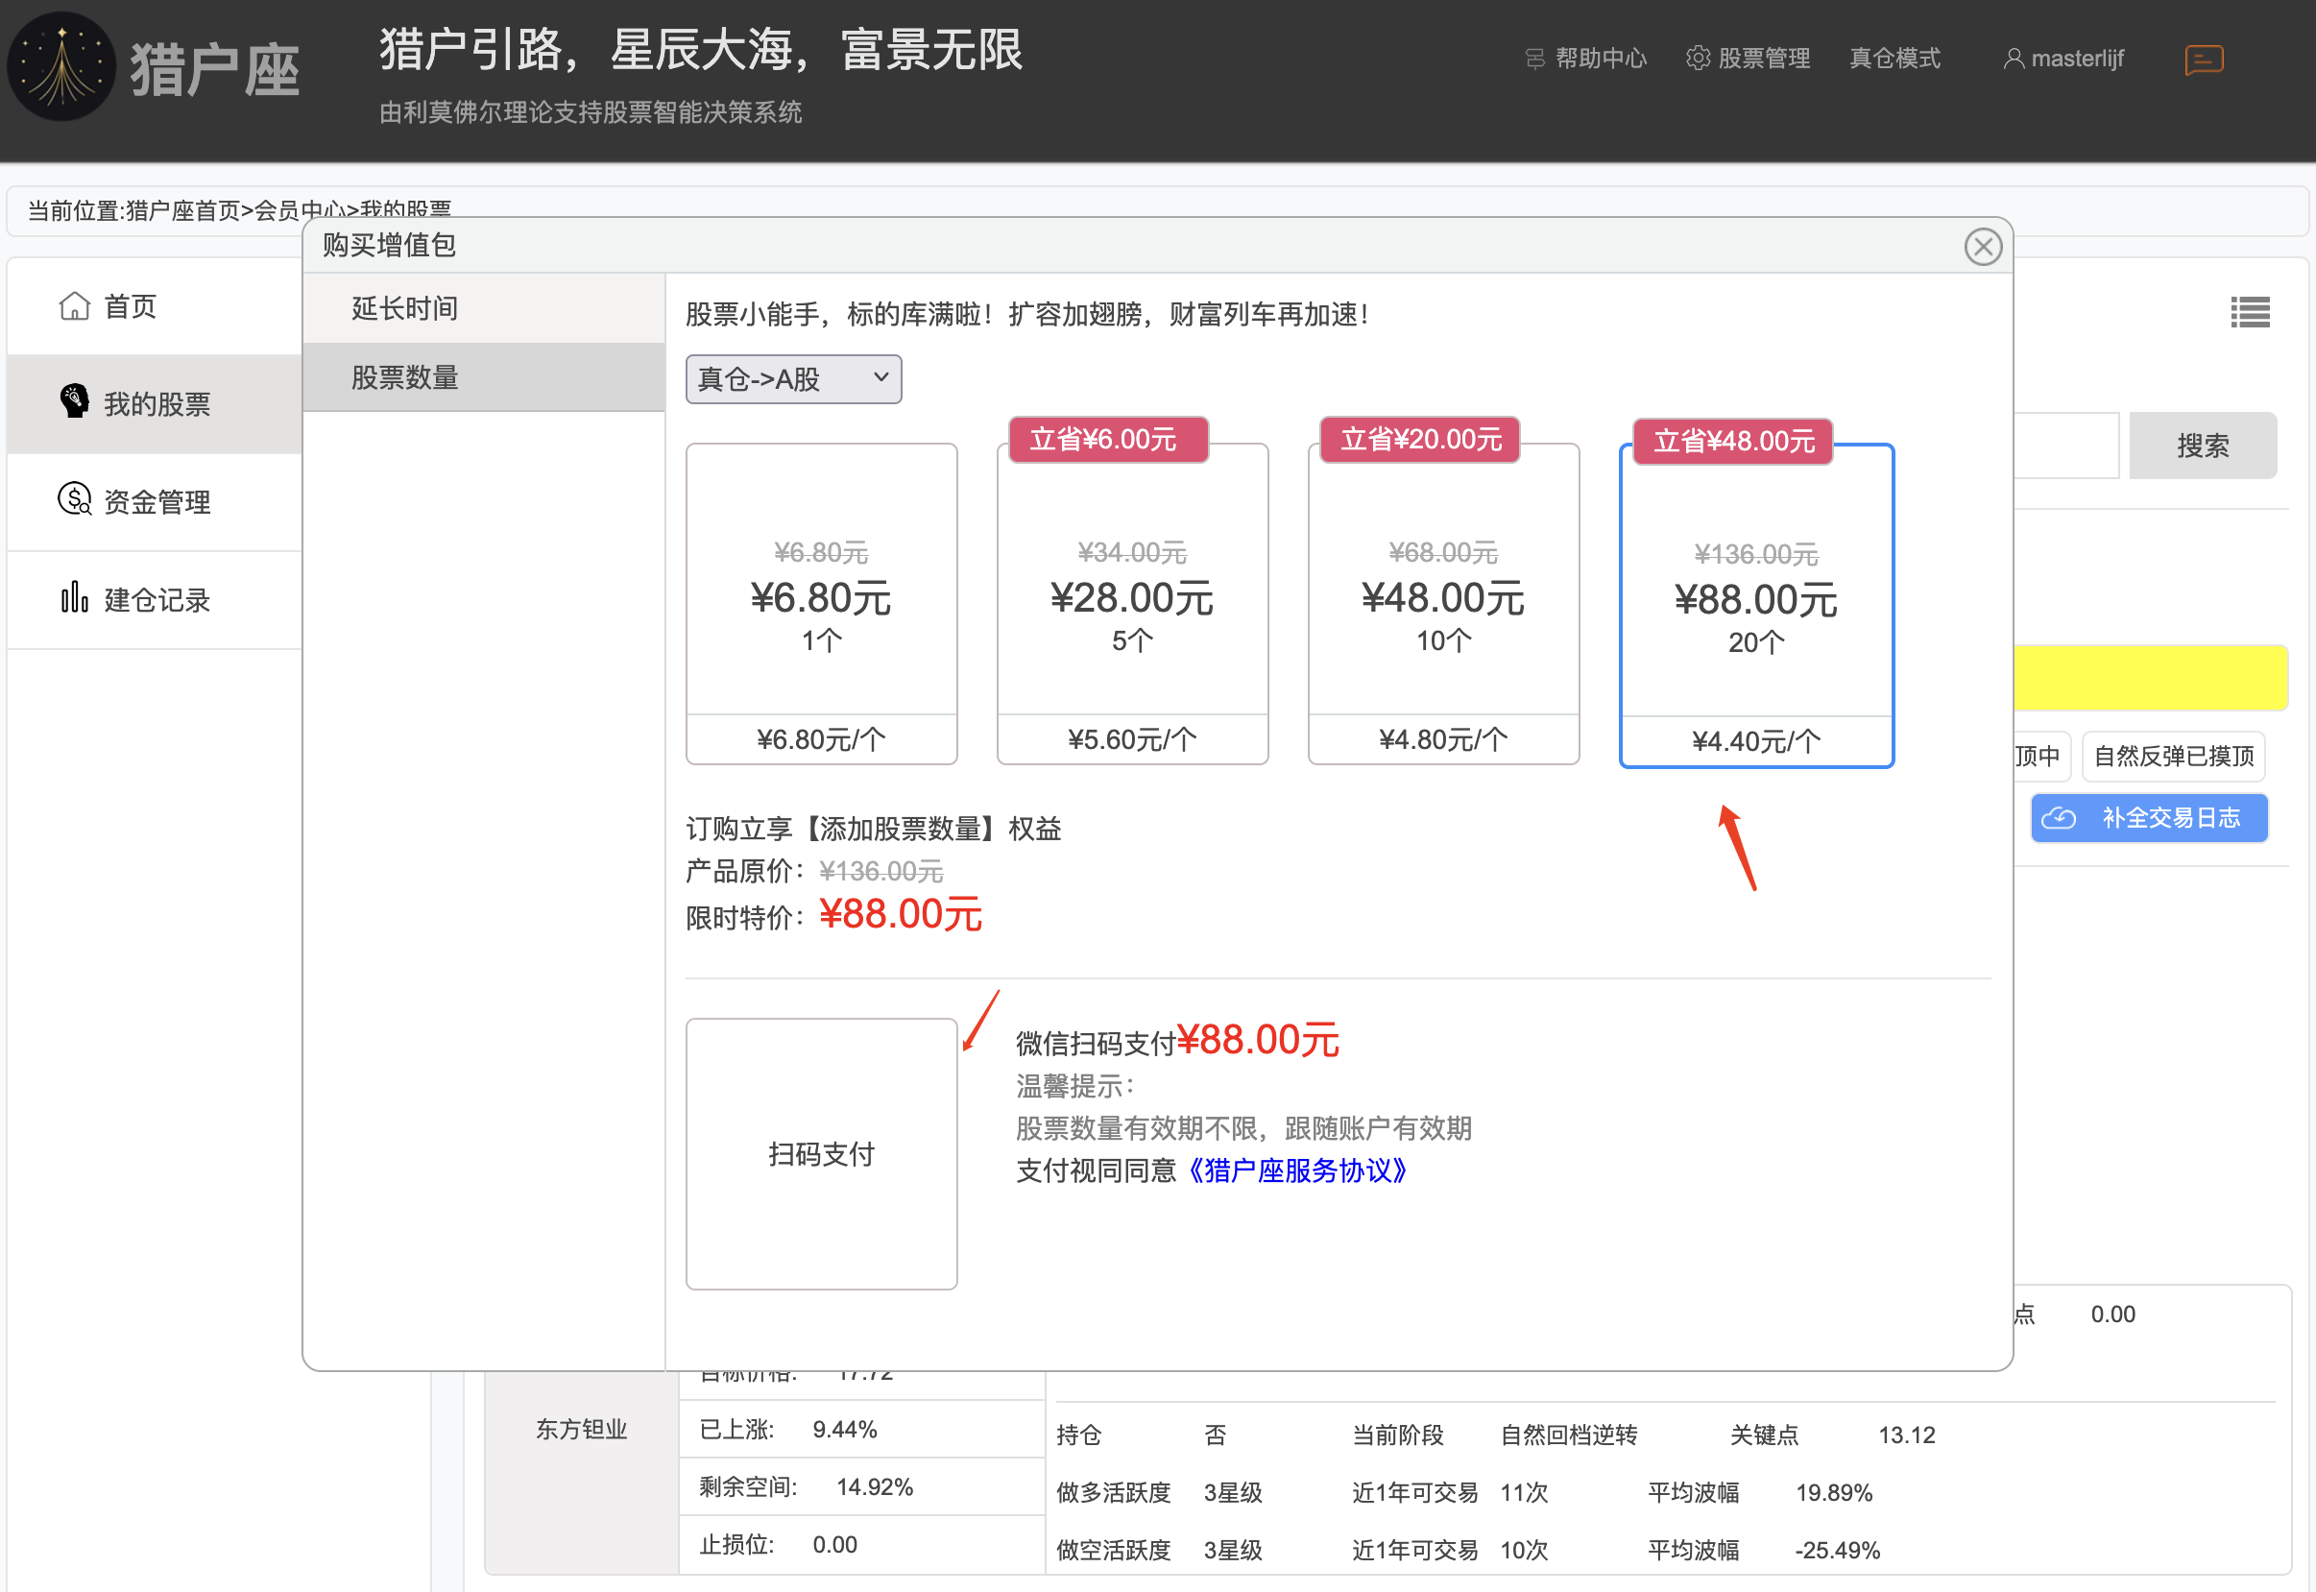
Task: Switch to 延长时间 tab
Action: point(484,308)
